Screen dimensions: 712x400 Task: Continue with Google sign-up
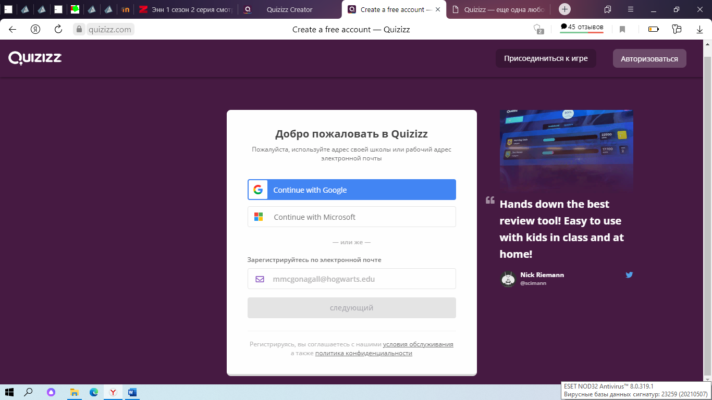(352, 190)
